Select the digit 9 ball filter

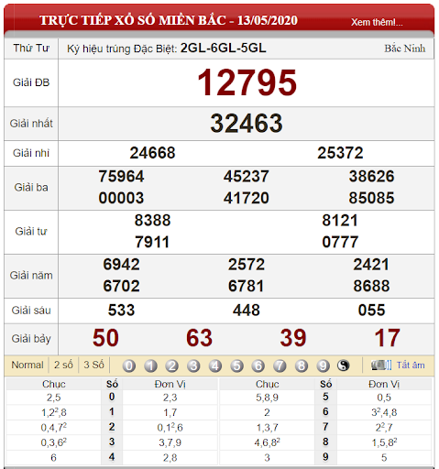(x=323, y=365)
